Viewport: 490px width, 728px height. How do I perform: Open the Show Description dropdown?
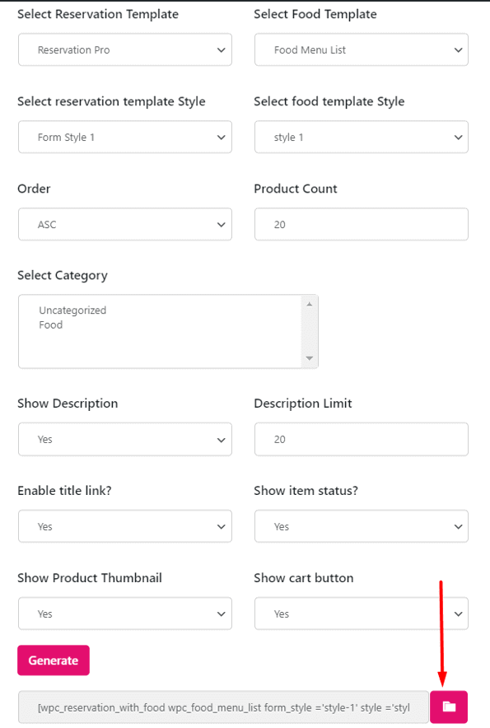pos(125,439)
